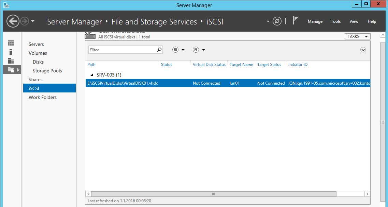
Task: Open Server Manager window system icon
Action: click(x=6, y=5)
